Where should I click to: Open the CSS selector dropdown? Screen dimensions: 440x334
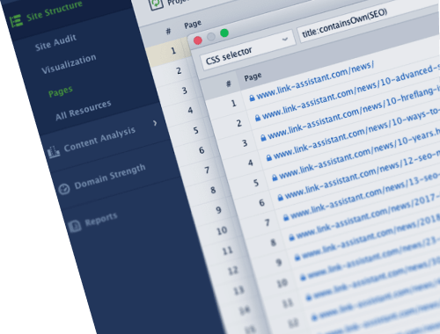pos(248,50)
